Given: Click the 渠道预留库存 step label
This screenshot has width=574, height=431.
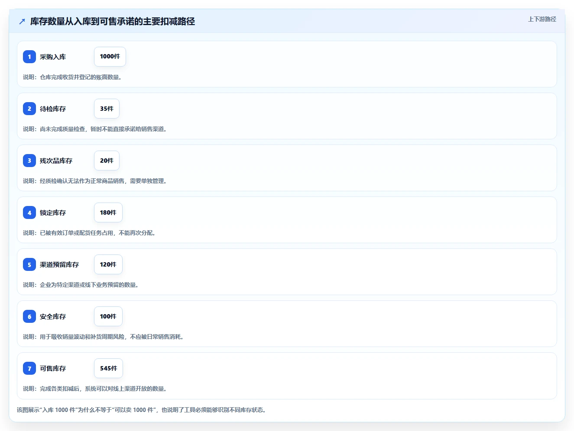Looking at the screenshot, I should pos(59,264).
